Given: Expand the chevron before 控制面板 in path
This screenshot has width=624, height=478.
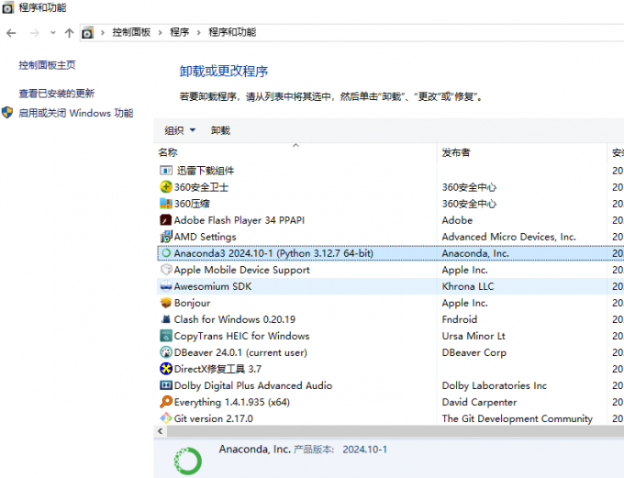Looking at the screenshot, I should pyautogui.click(x=103, y=33).
